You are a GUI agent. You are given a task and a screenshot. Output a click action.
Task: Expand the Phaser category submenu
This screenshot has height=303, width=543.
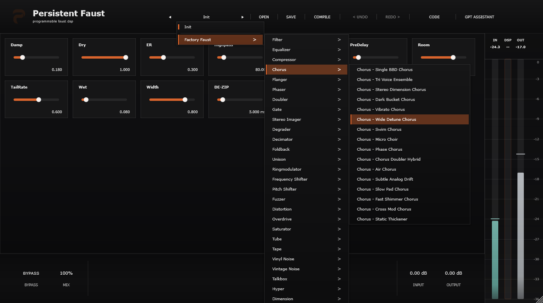pos(307,90)
